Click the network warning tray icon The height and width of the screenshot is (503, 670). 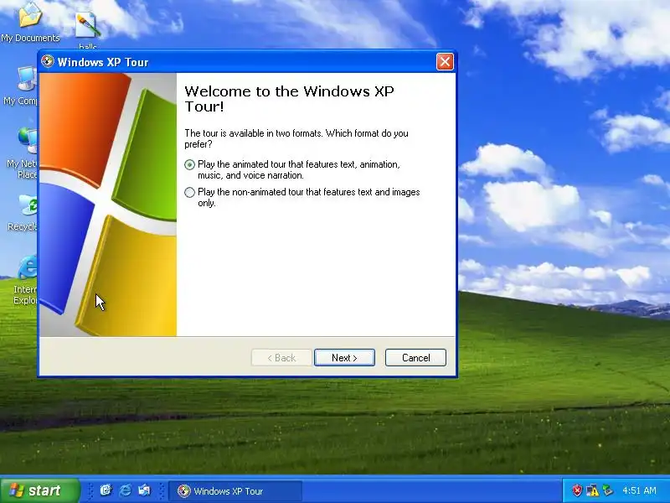coord(592,490)
